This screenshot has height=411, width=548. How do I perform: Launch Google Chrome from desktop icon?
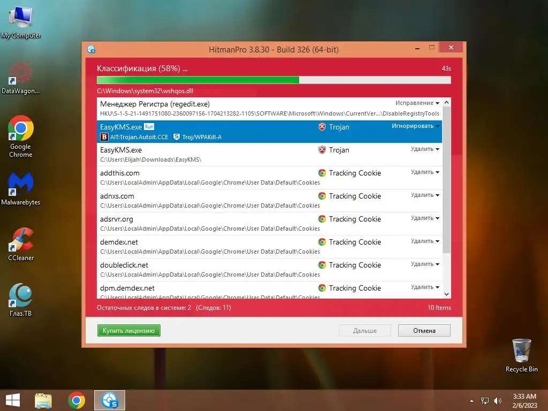click(21, 136)
